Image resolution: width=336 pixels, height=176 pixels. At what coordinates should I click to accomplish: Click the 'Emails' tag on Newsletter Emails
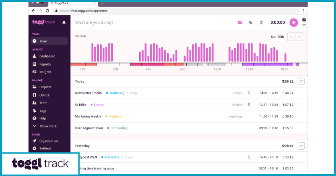(x=238, y=93)
